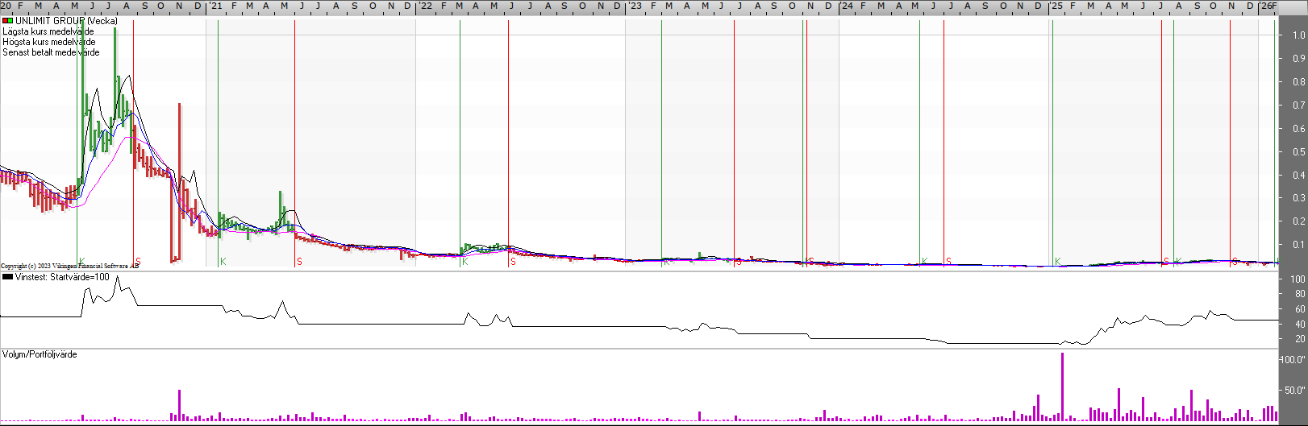1308x426 pixels.
Task: Select the 'Lägsta kurs medelvärde' legend entry
Action: pos(48,31)
